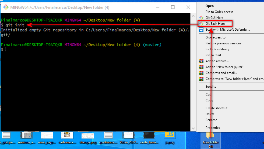
Task: Click WinRAR icon beside Add to "New folder (4).rar"
Action: pyautogui.click(x=201, y=67)
